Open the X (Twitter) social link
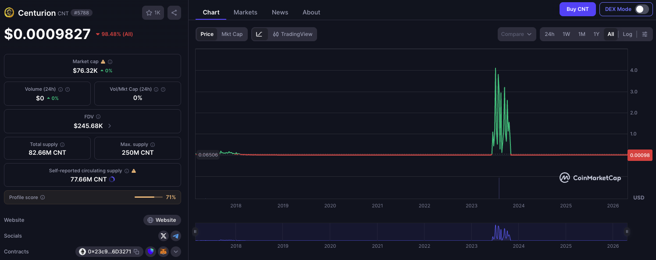Screen dimensions: 656x260 pyautogui.click(x=164, y=236)
